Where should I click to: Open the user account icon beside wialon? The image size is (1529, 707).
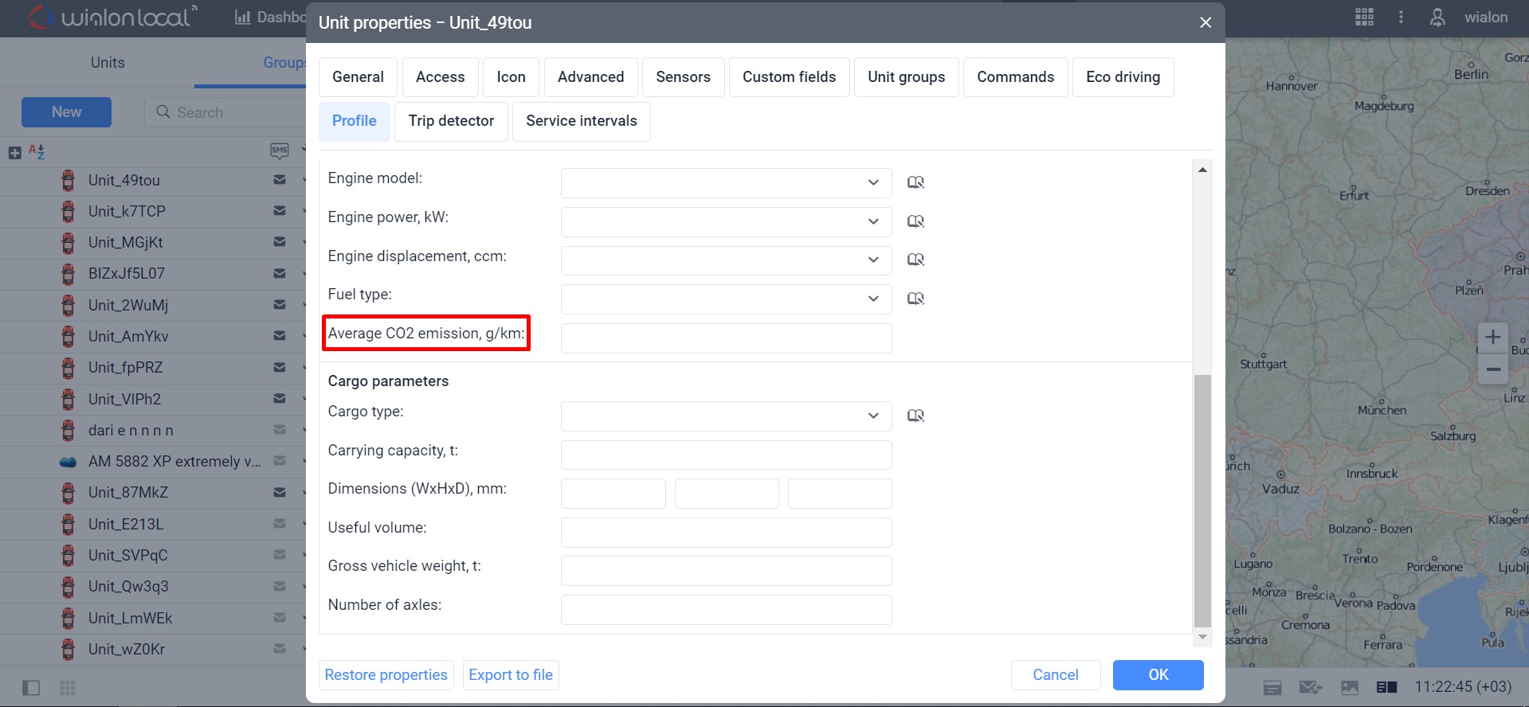1437,18
